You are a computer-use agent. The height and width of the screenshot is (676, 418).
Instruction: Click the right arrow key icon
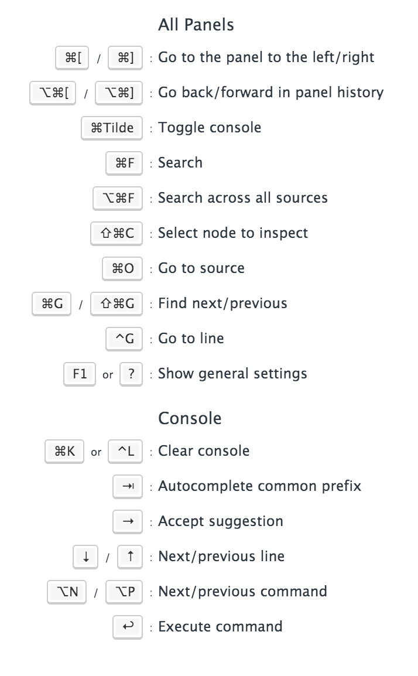click(x=128, y=521)
